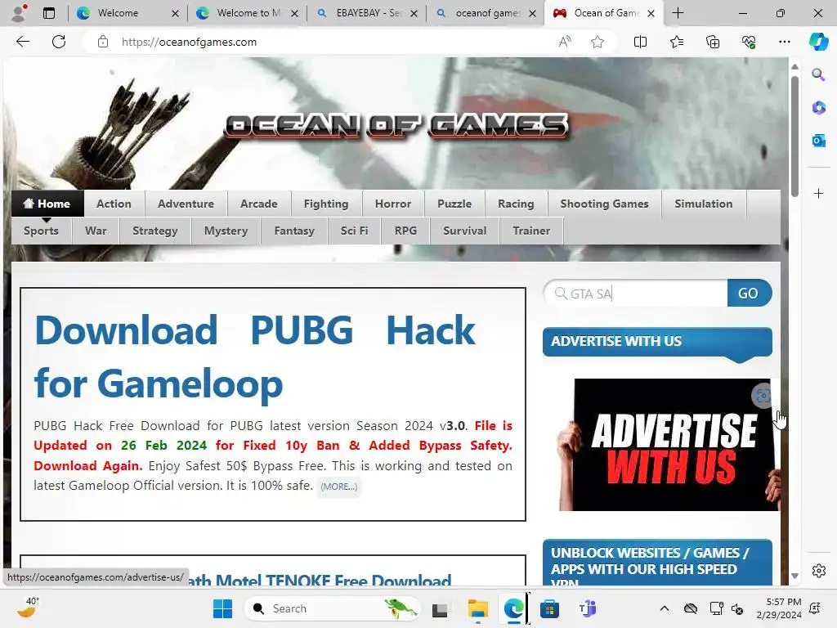837x628 pixels.
Task: Open sidebar settings gear
Action: (x=818, y=571)
